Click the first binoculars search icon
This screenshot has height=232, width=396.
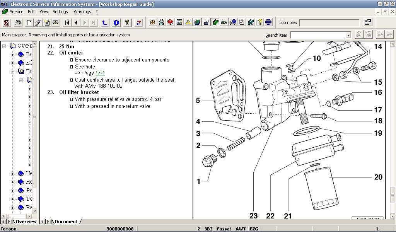358,34
